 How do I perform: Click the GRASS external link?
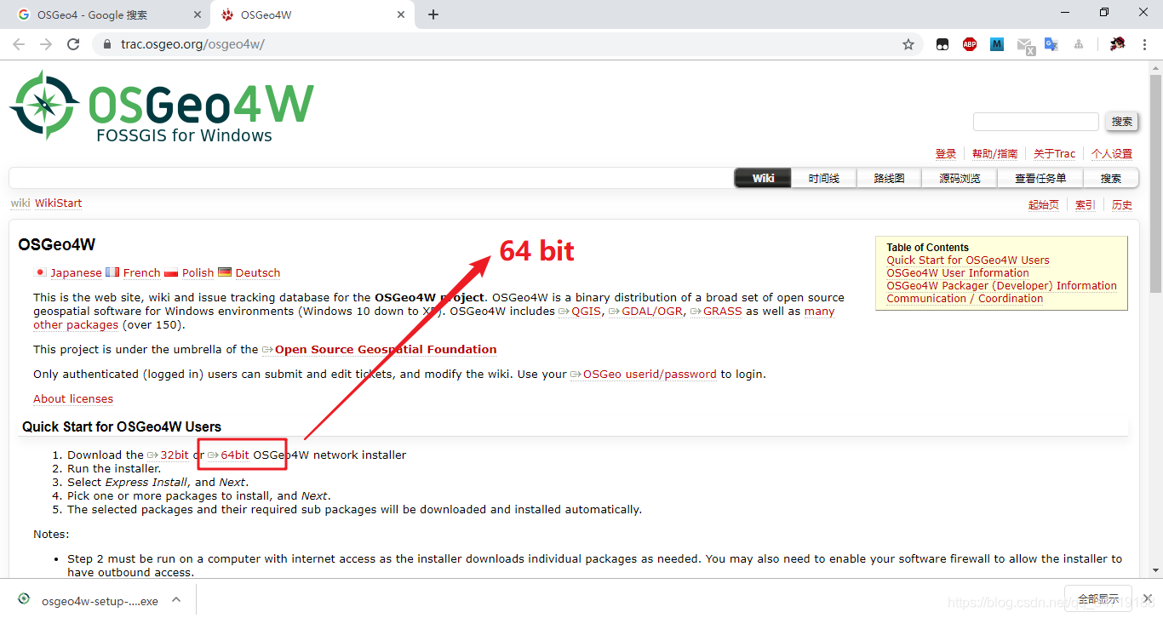pyautogui.click(x=716, y=312)
